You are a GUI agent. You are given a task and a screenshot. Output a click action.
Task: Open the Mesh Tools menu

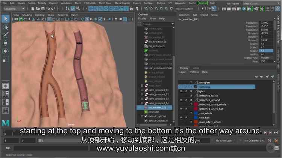(105, 3)
